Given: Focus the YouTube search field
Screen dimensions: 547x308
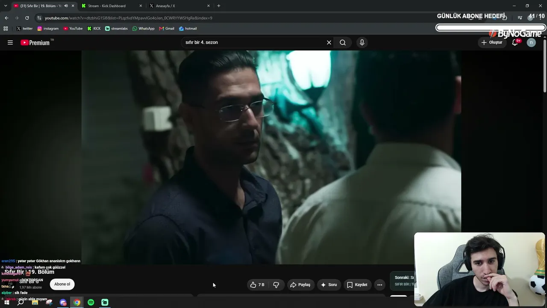Looking at the screenshot, I should [x=253, y=42].
